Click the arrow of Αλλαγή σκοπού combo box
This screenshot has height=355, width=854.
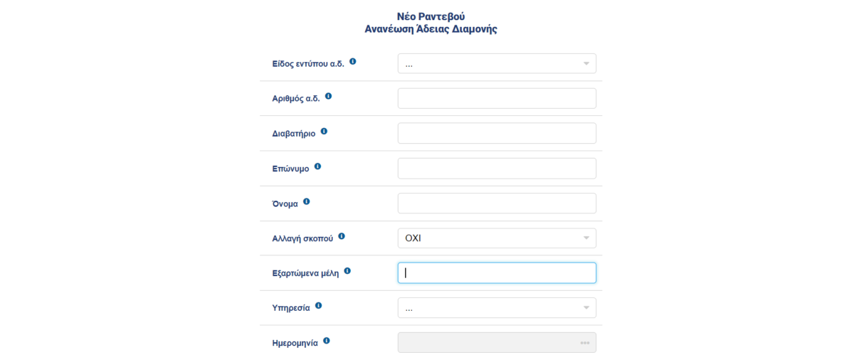coord(586,238)
